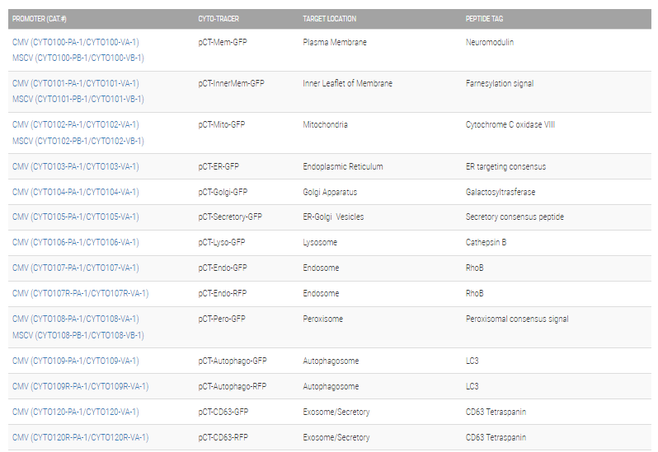
Task: Open the CMV CYTO106-PA-1 lysosome link
Action: coord(76,242)
